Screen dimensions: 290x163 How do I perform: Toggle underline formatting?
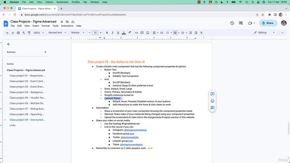(x=118, y=33)
